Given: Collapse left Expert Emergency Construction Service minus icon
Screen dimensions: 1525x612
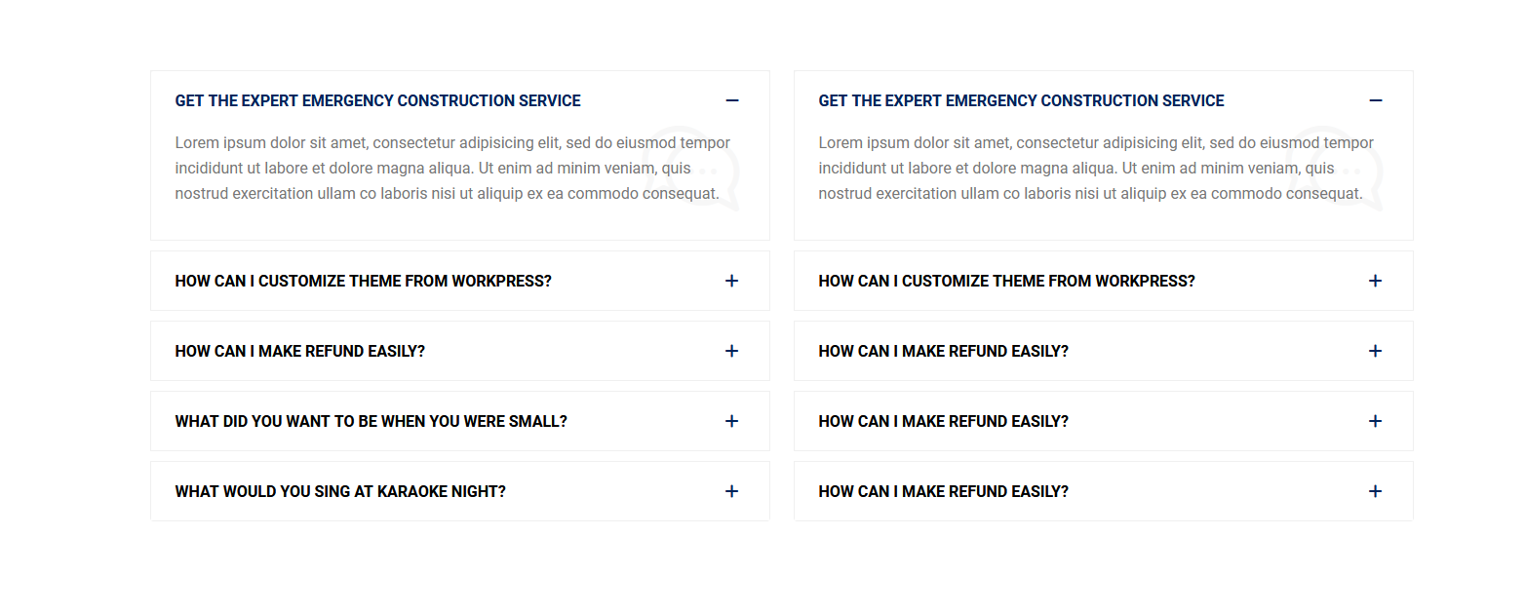Looking at the screenshot, I should click(732, 100).
